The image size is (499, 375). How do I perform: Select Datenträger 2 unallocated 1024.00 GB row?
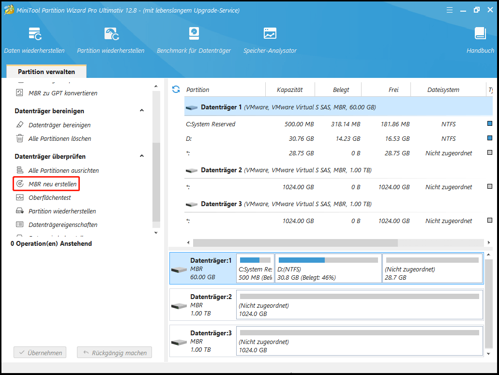tap(339, 187)
